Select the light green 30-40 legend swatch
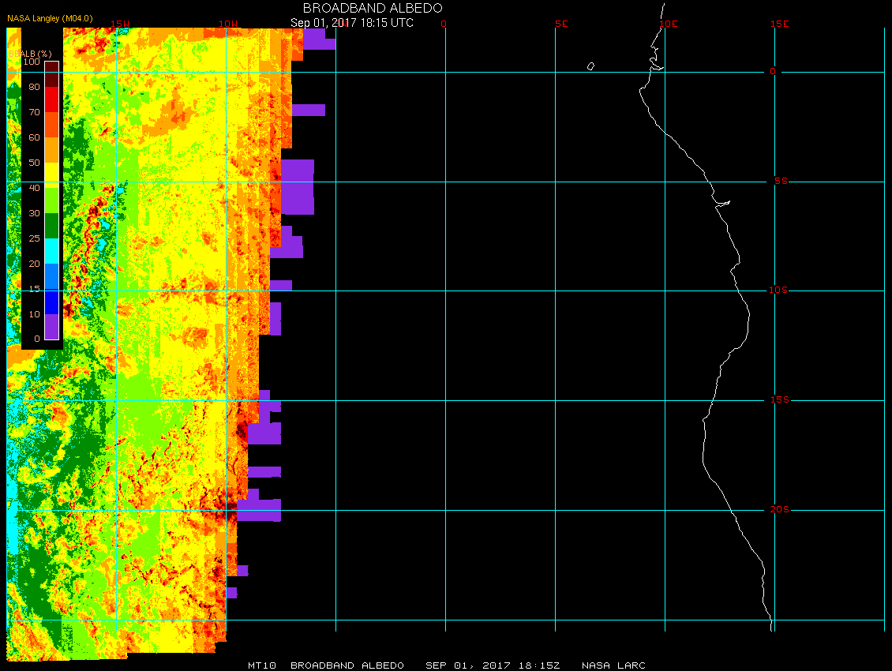This screenshot has height=671, width=892. (52, 201)
